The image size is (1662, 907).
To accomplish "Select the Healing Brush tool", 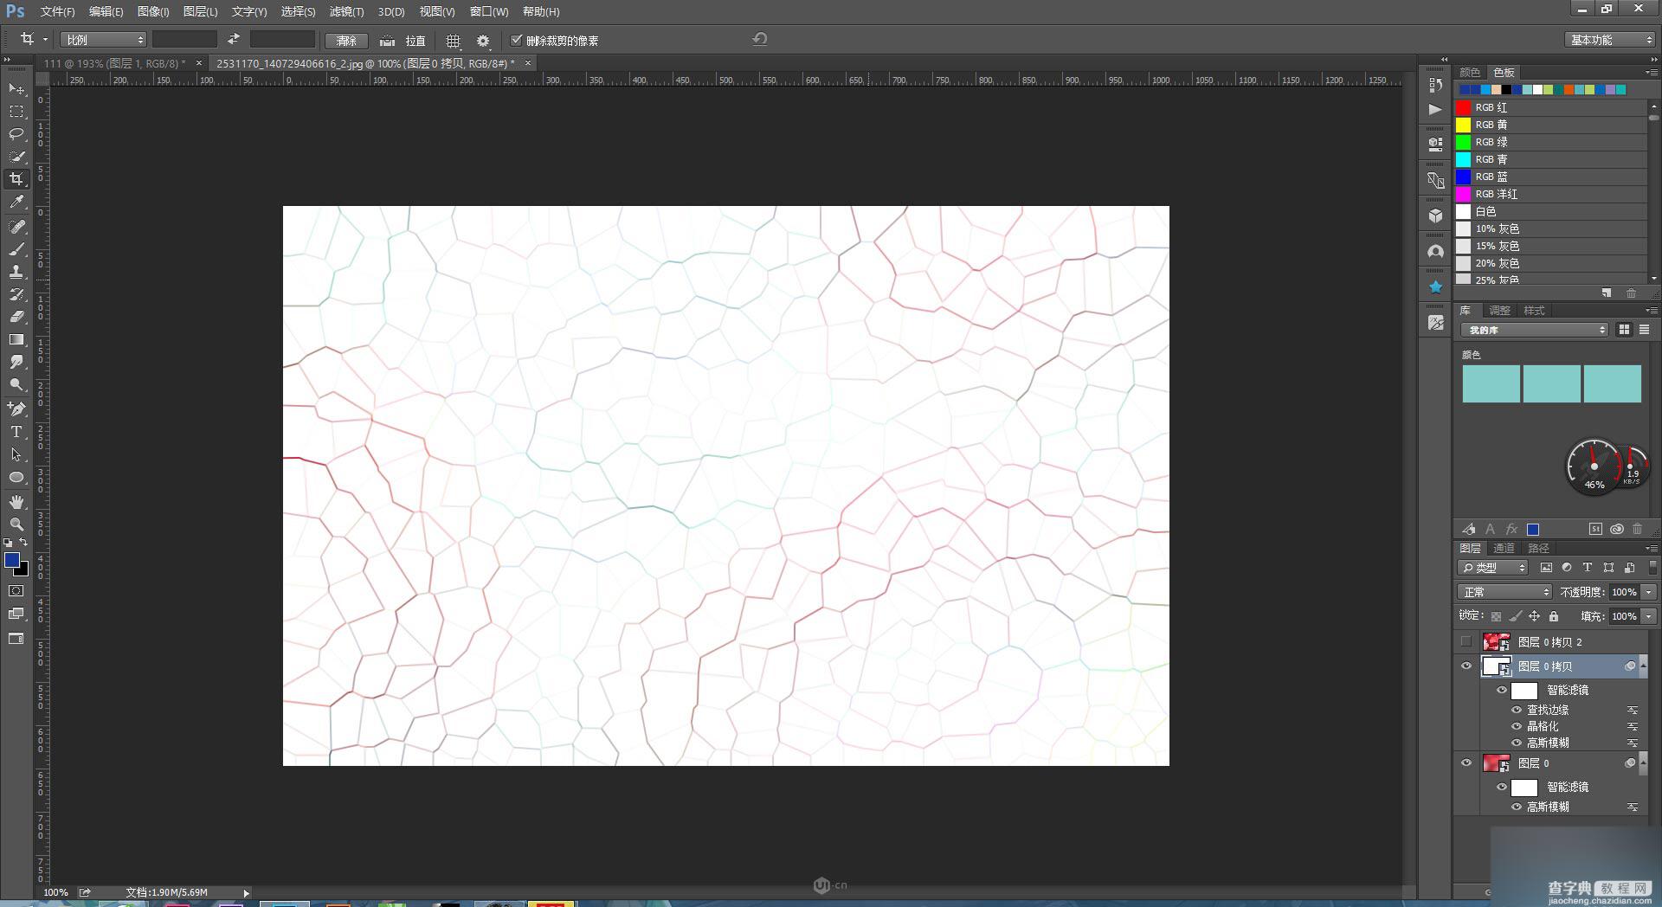I will pyautogui.click(x=16, y=227).
